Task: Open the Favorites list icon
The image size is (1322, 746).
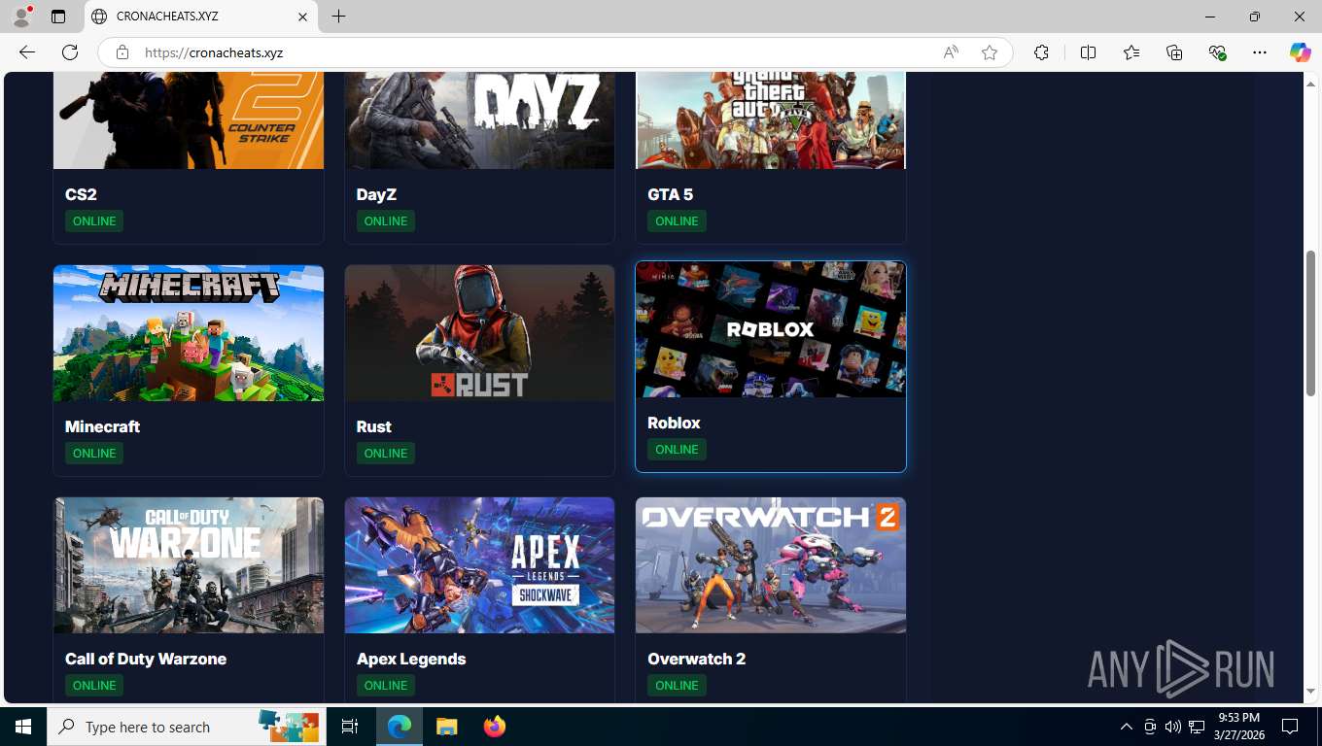Action: coord(1131,52)
